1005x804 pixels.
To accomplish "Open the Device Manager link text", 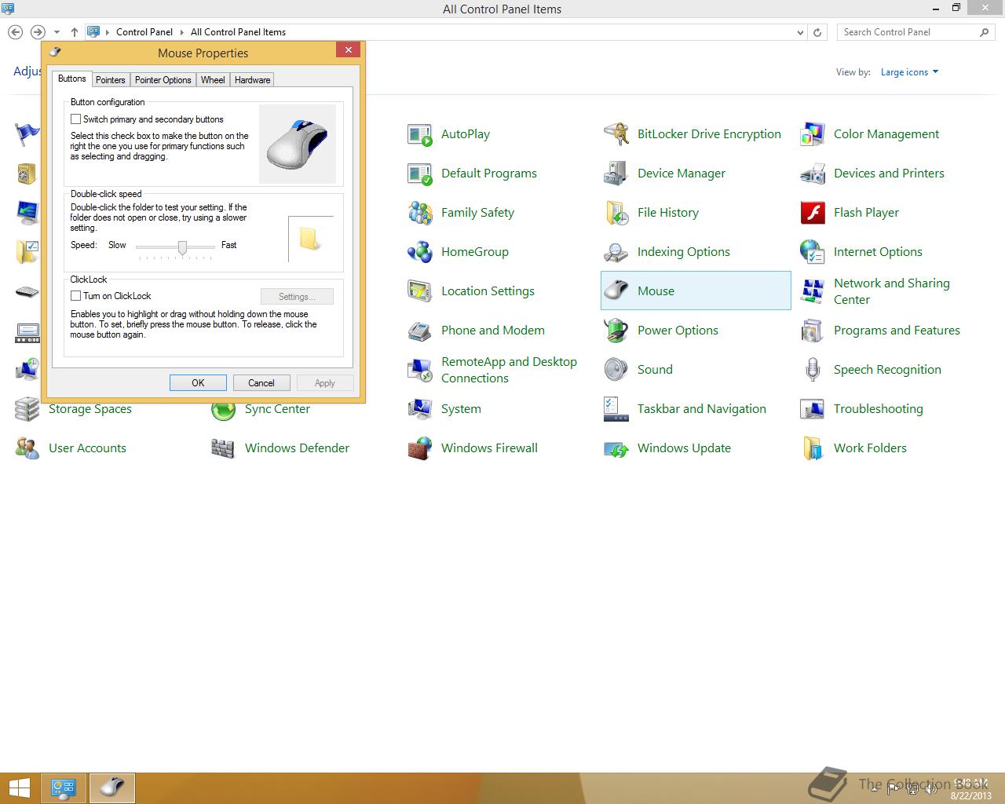I will (x=682, y=174).
